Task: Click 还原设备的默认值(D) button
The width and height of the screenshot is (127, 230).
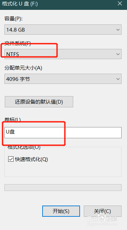Action: (39, 102)
